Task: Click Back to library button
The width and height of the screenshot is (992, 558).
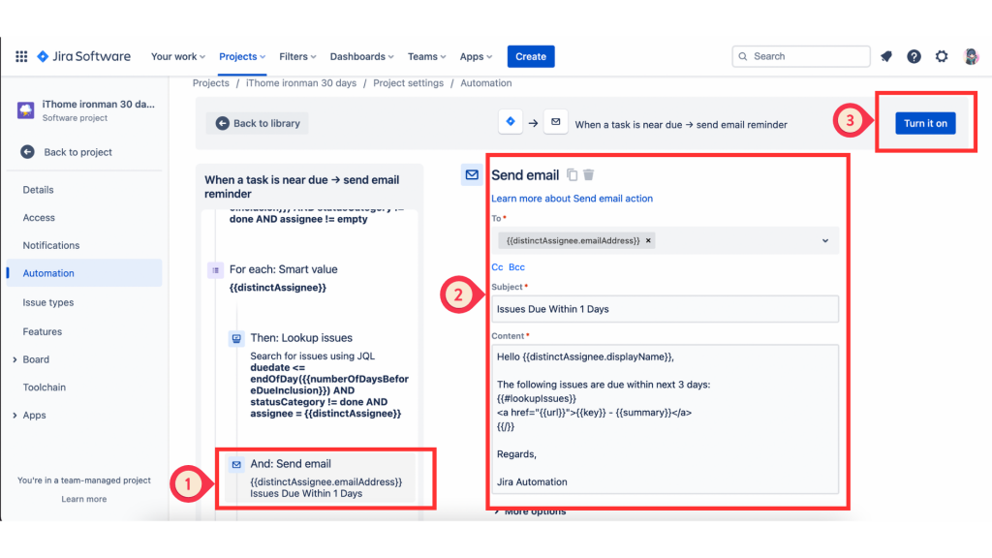Action: tap(258, 123)
